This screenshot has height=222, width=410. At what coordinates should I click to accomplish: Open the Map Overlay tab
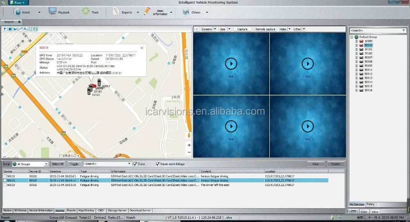(86, 211)
